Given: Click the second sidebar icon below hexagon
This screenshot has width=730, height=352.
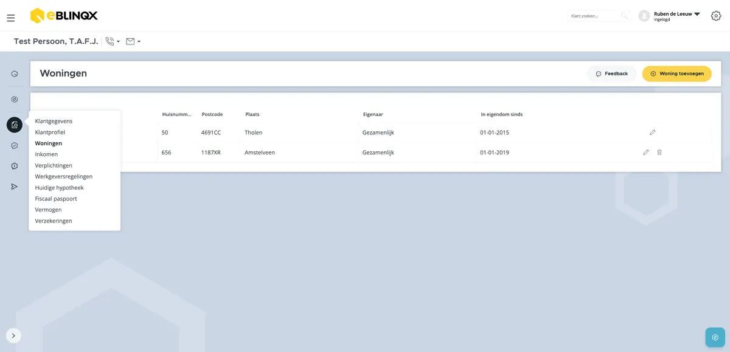Looking at the screenshot, I should click(15, 100).
